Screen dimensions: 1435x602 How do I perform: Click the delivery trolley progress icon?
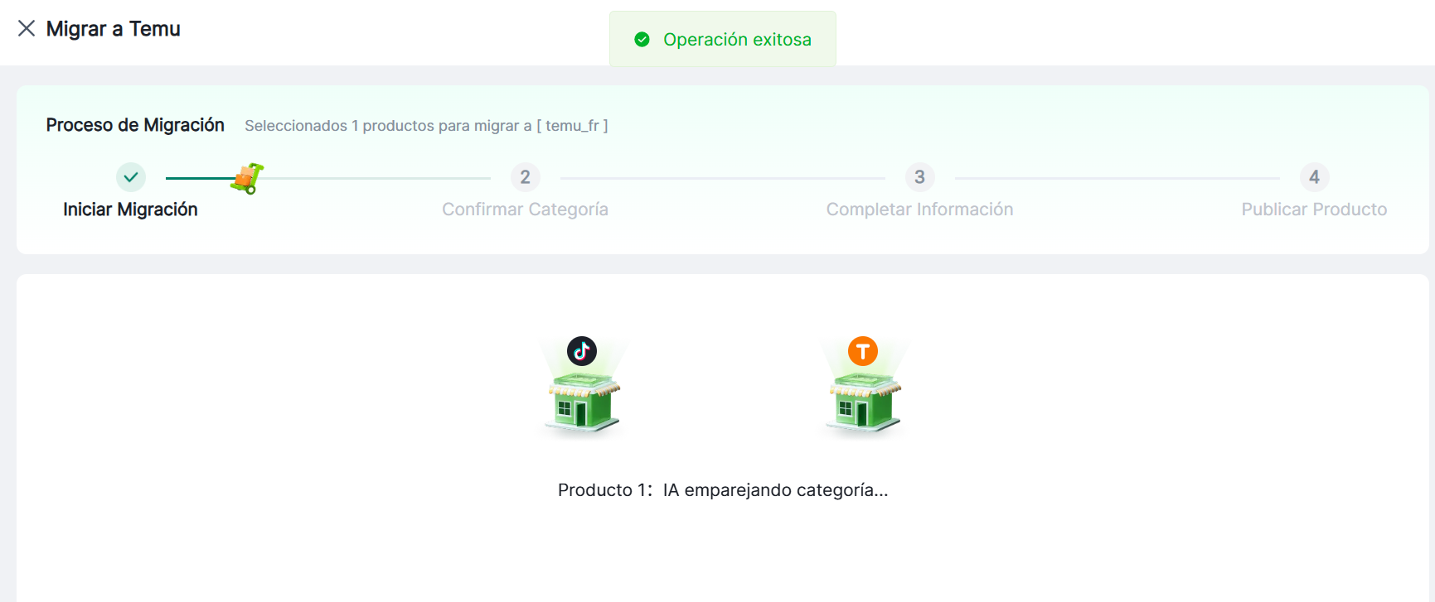tap(247, 178)
